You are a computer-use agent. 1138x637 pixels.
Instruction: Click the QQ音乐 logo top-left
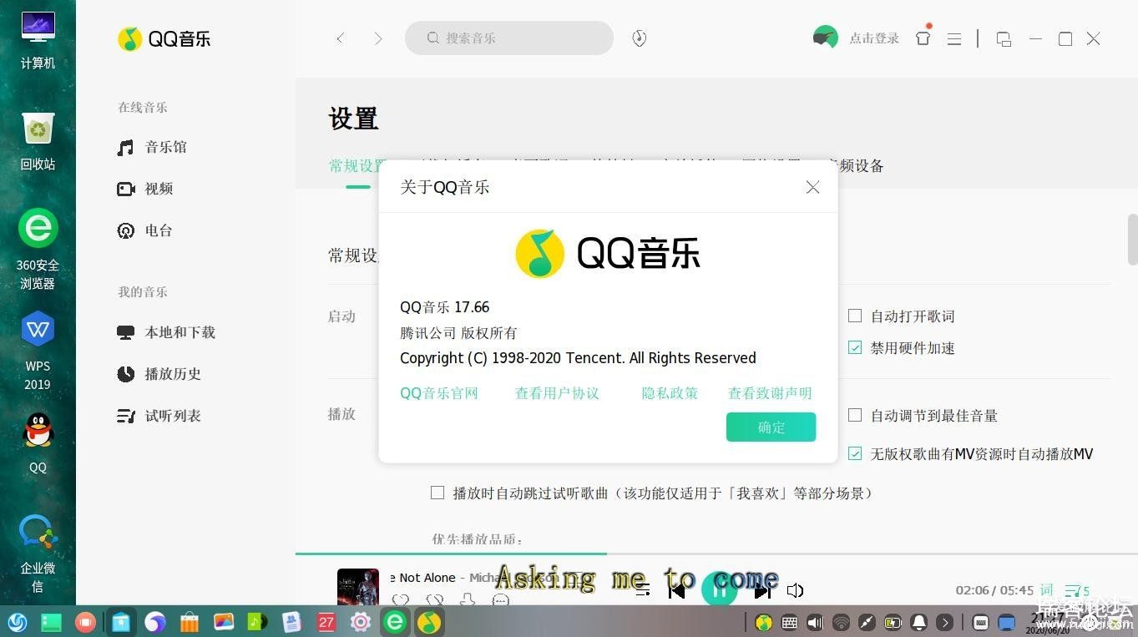[x=164, y=38]
